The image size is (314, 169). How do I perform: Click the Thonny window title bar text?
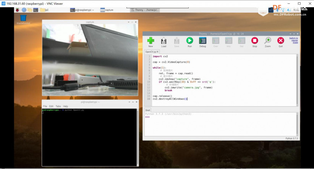click(221, 34)
